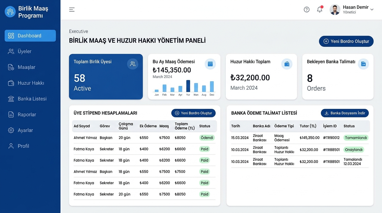
Task: Expand the Hasan Demir user dropdown chevron
Action: click(x=372, y=9)
